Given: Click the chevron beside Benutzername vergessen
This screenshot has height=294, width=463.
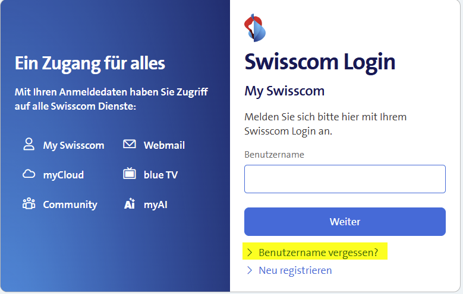Looking at the screenshot, I should (250, 253).
